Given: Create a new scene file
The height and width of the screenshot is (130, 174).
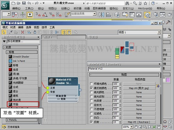Looking at the screenshot, I should (x=14, y=3).
